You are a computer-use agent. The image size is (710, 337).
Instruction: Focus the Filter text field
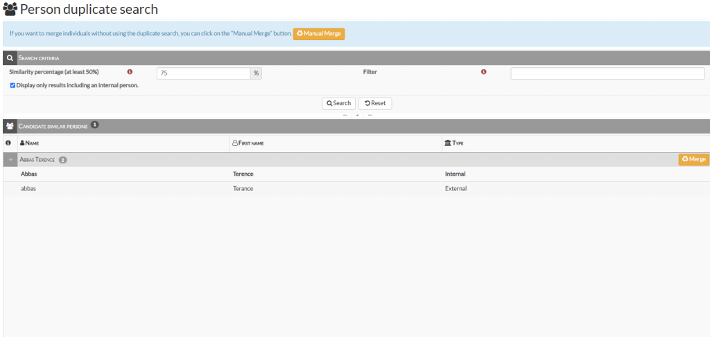[x=607, y=73]
